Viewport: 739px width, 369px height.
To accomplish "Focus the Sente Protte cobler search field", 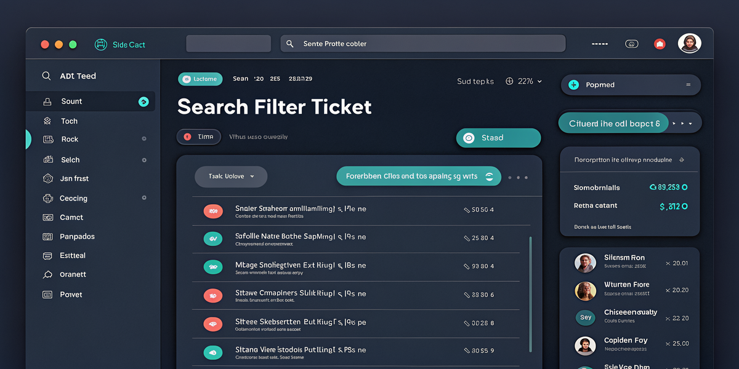I will 423,44.
